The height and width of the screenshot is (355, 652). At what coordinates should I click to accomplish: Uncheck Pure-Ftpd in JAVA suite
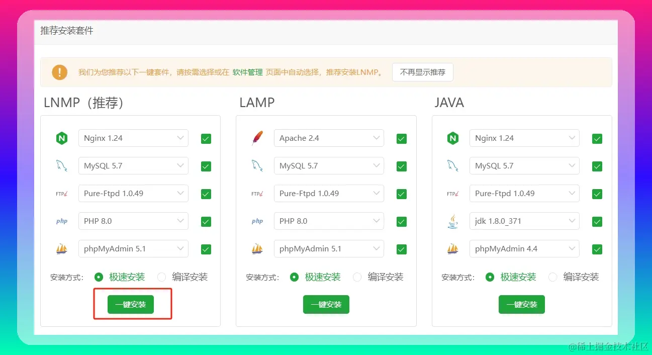[597, 194]
